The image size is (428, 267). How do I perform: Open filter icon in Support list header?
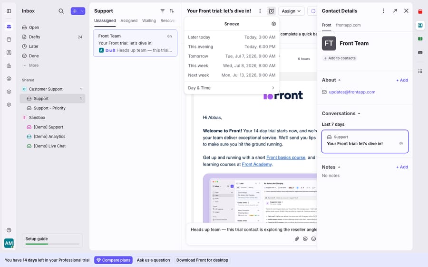[163, 11]
